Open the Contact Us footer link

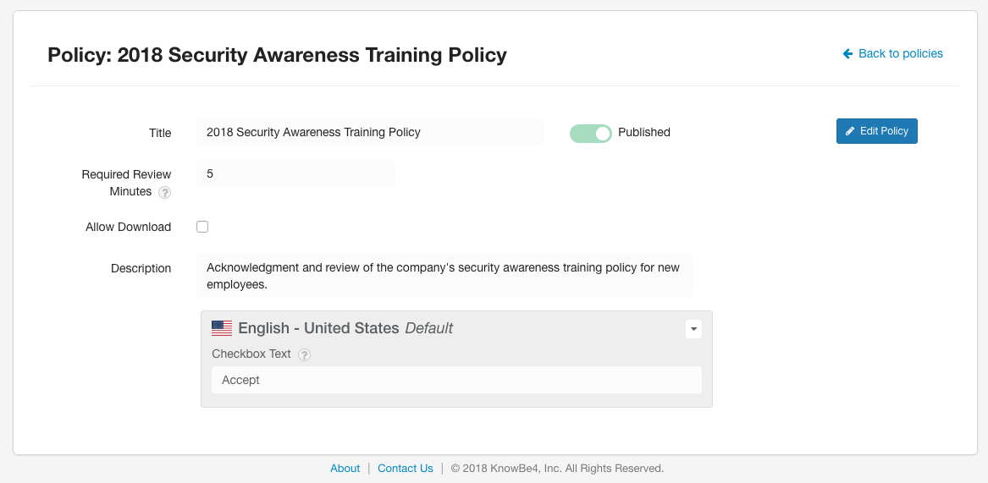tap(406, 468)
